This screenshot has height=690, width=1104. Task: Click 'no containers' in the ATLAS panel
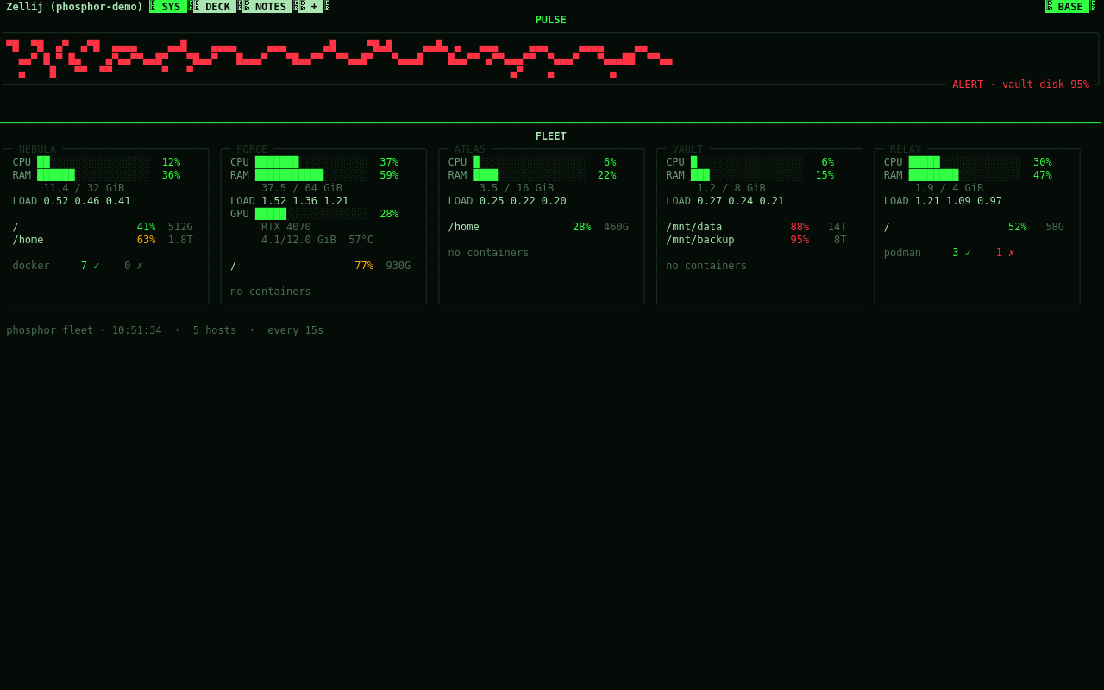[x=488, y=253]
